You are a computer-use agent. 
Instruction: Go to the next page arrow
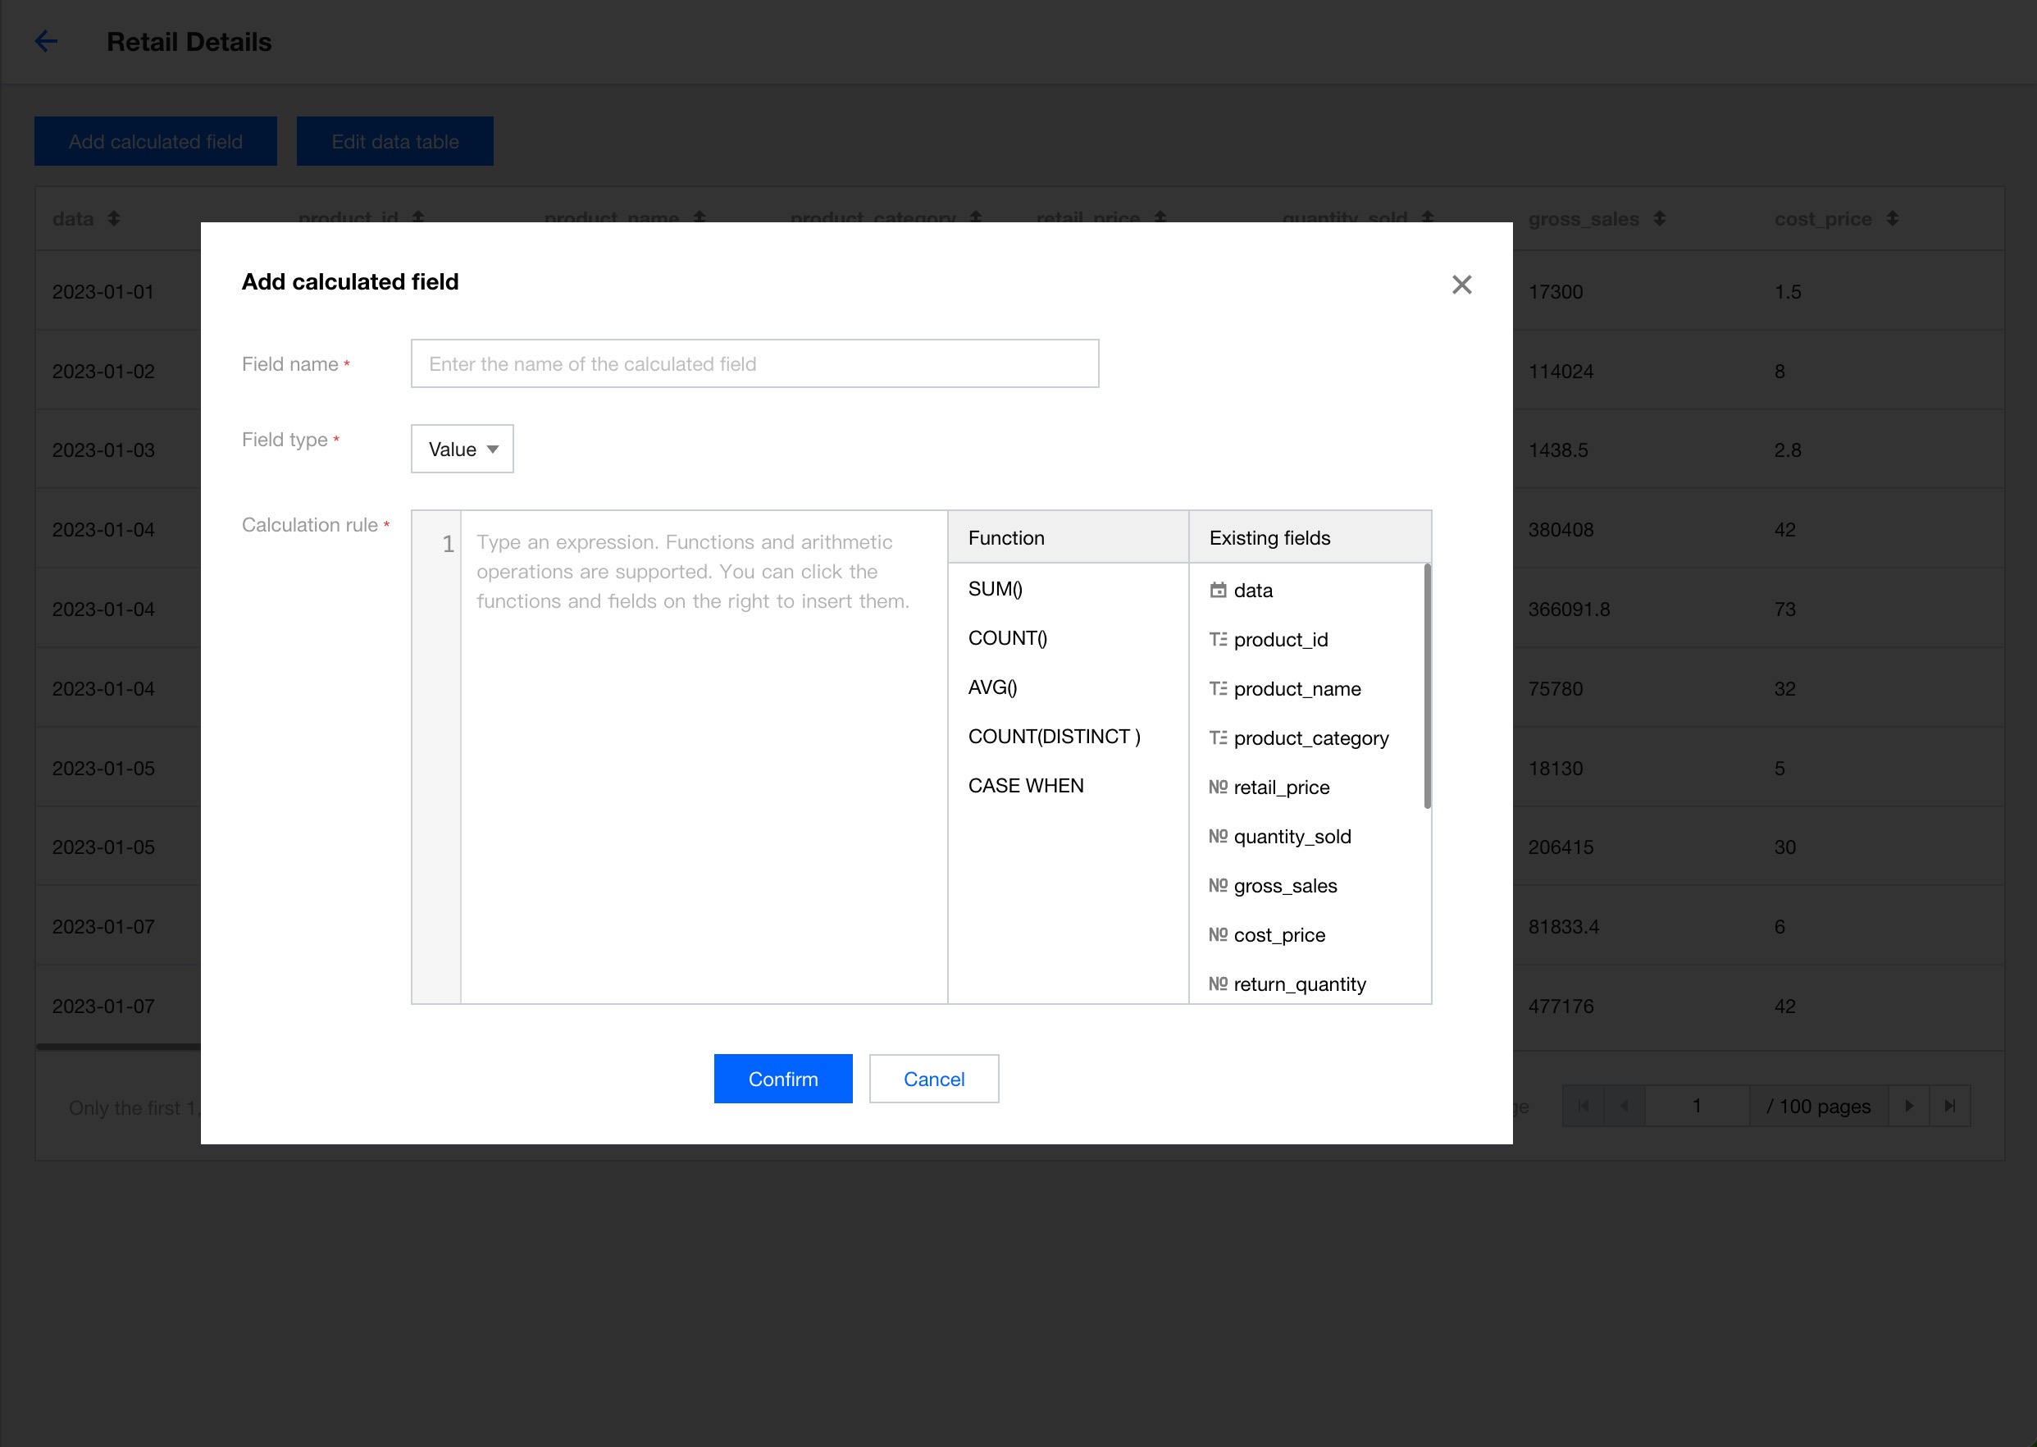[1909, 1106]
